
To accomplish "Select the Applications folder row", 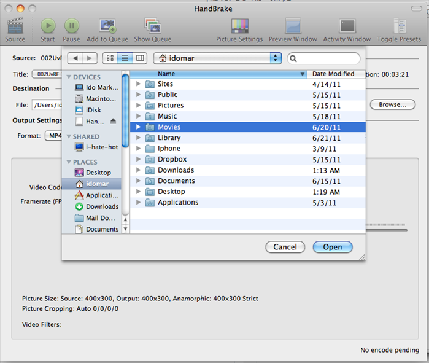I will coord(247,202).
